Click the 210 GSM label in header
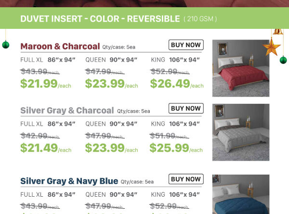The height and width of the screenshot is (214, 289). pos(200,19)
